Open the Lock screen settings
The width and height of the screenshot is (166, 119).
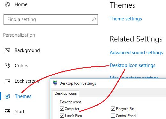(x=27, y=81)
